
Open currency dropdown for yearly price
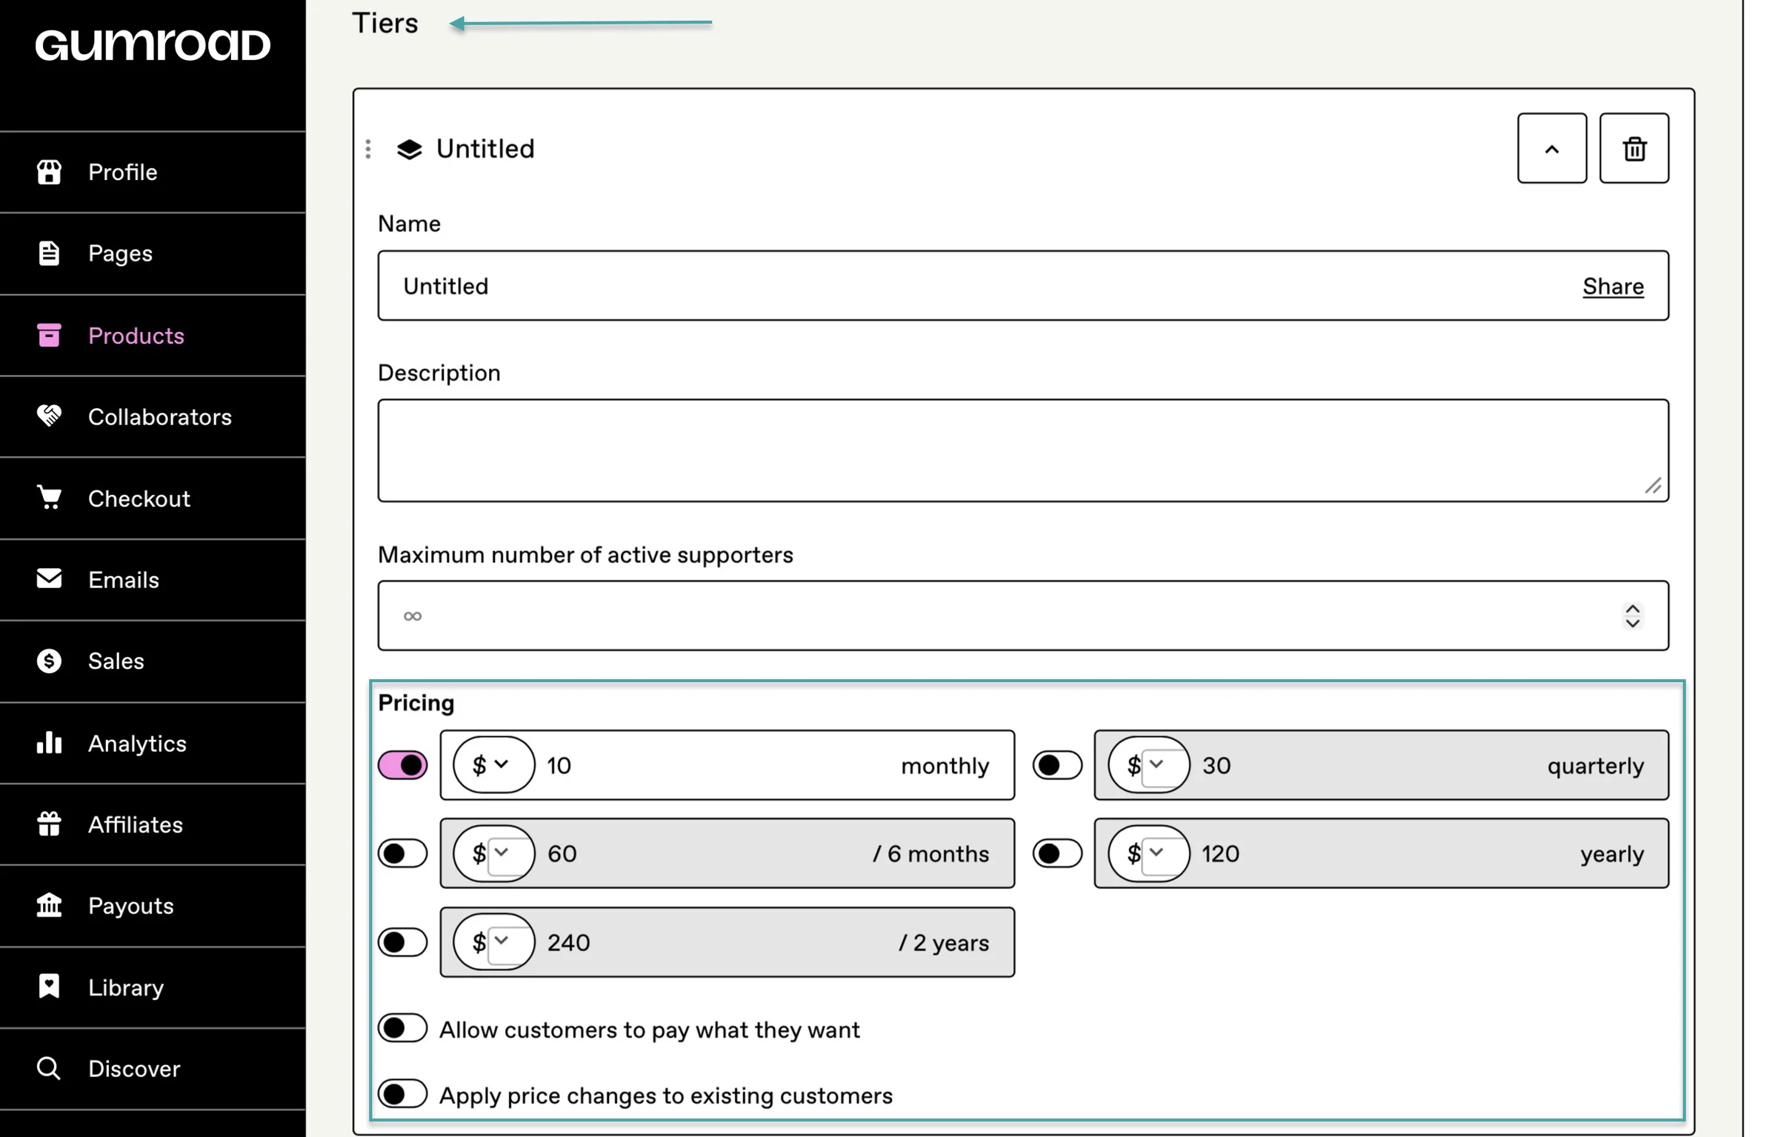(x=1148, y=853)
